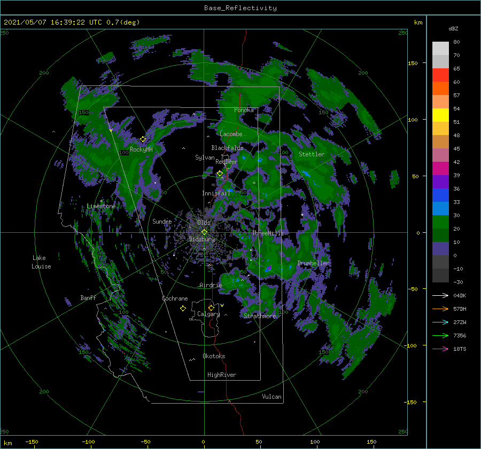Click the ThreeHills label
Screen dimensions: 481x449
tap(268, 233)
